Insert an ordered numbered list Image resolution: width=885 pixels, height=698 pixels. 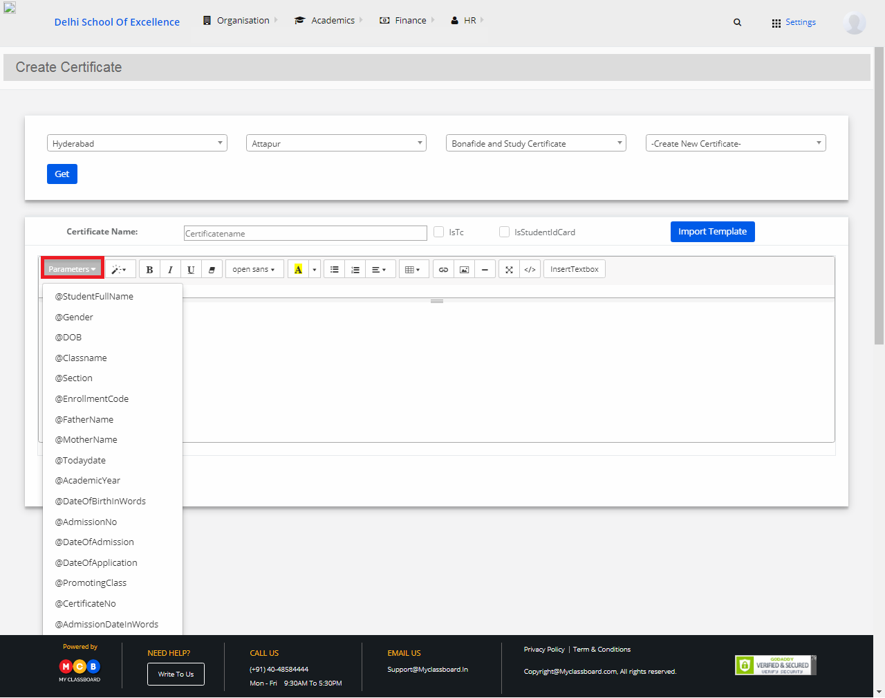coord(355,269)
